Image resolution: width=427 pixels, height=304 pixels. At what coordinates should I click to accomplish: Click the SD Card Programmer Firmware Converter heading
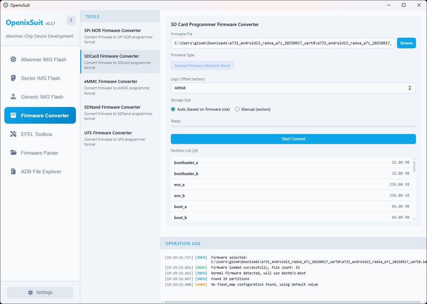click(x=215, y=25)
